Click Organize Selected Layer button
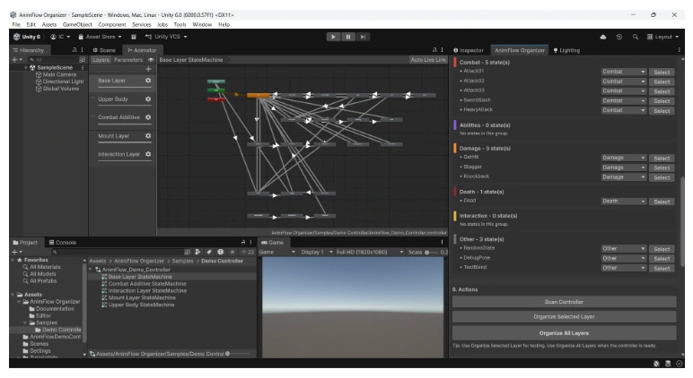 [564, 317]
